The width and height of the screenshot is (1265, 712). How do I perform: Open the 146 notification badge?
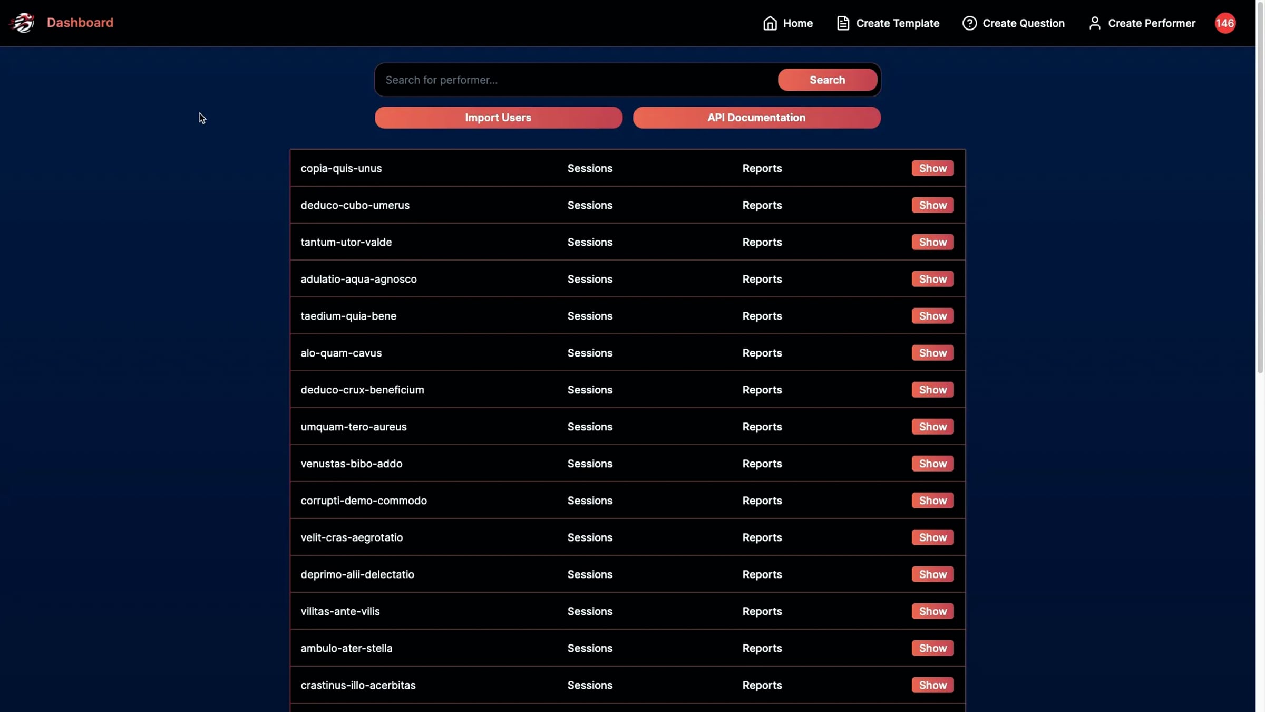tap(1225, 23)
